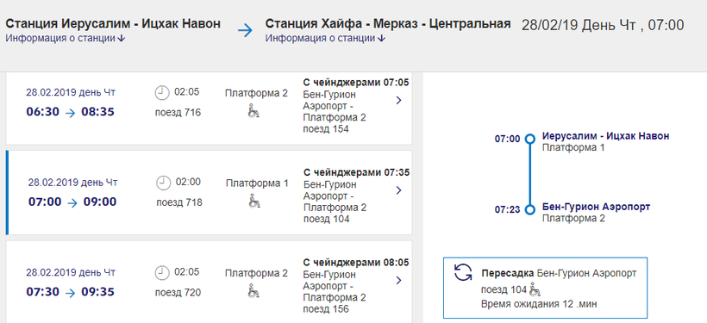Click the blue arrow between station names
The image size is (707, 323).
[246, 31]
